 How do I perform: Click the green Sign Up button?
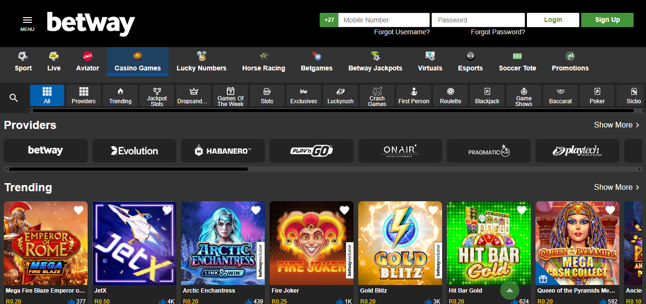click(607, 20)
